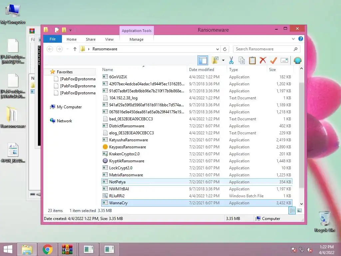Open recent locations dropdown arrow
The width and height of the screenshot is (341, 256).
67,49
